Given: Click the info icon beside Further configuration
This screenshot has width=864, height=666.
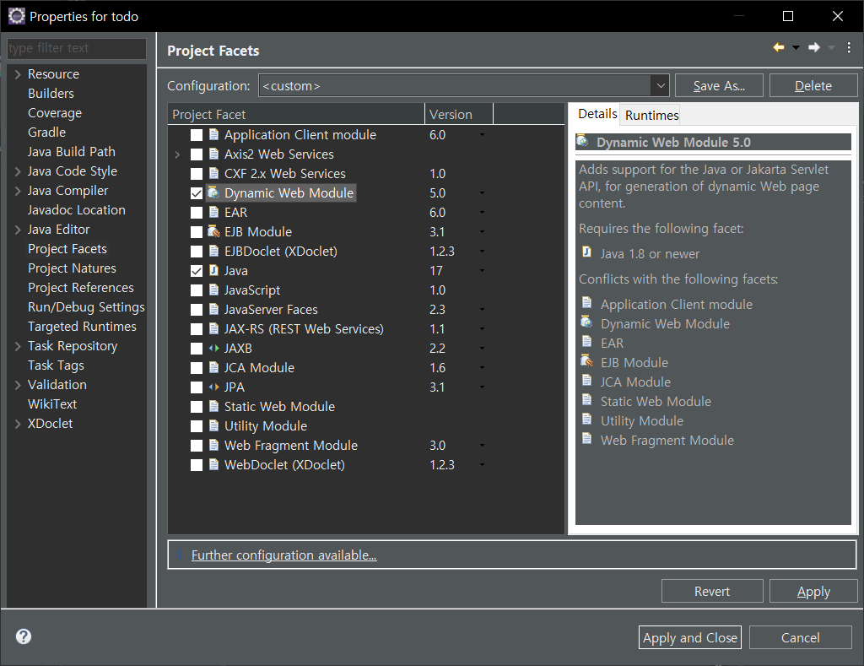Looking at the screenshot, I should coord(181,555).
